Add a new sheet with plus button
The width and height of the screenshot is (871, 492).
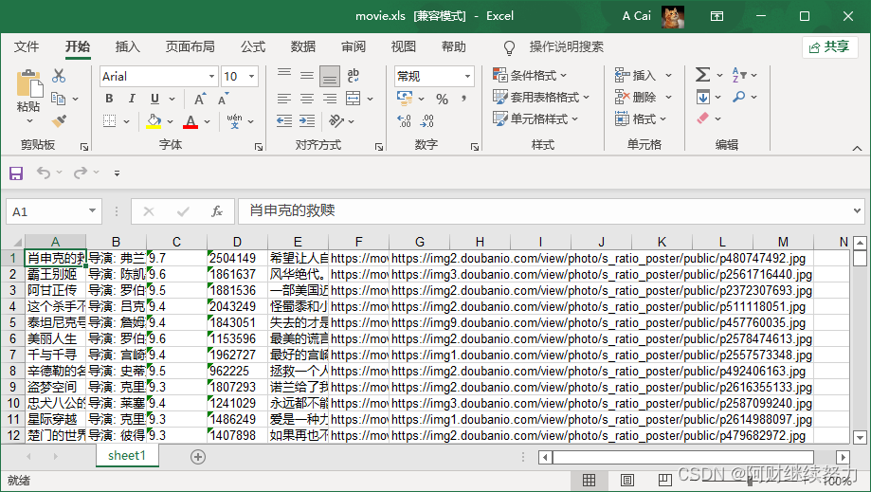pyautogui.click(x=198, y=457)
